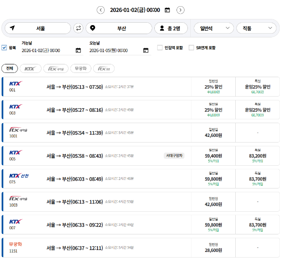Select ITX 1003 일반실 42,600원 fare
Viewport: 284px width, 260px height.
tap(213, 202)
